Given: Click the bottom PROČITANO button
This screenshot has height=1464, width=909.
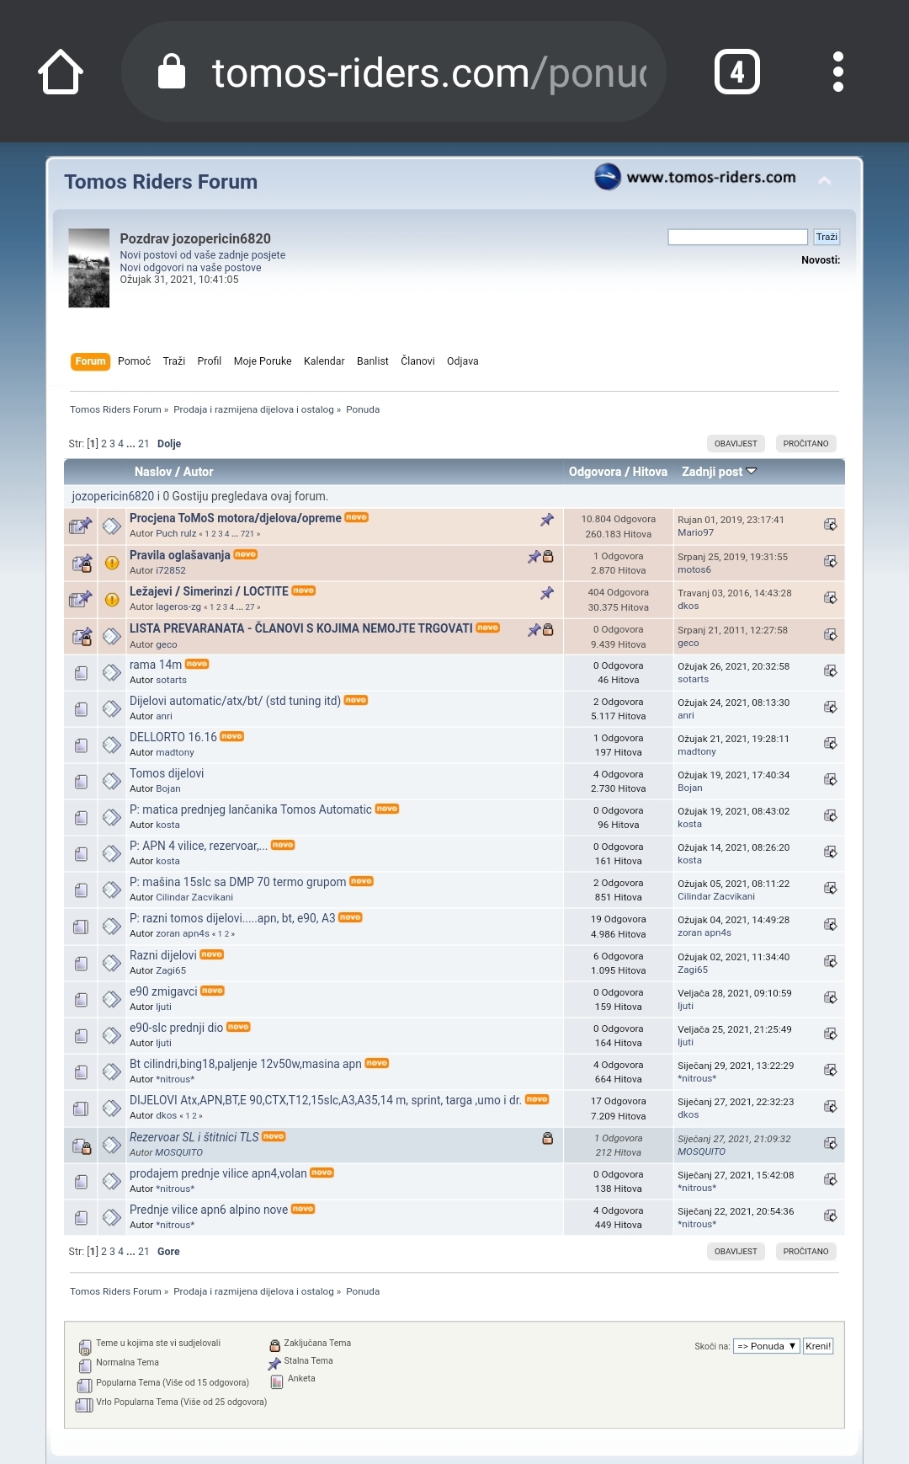Looking at the screenshot, I should pos(805,1252).
